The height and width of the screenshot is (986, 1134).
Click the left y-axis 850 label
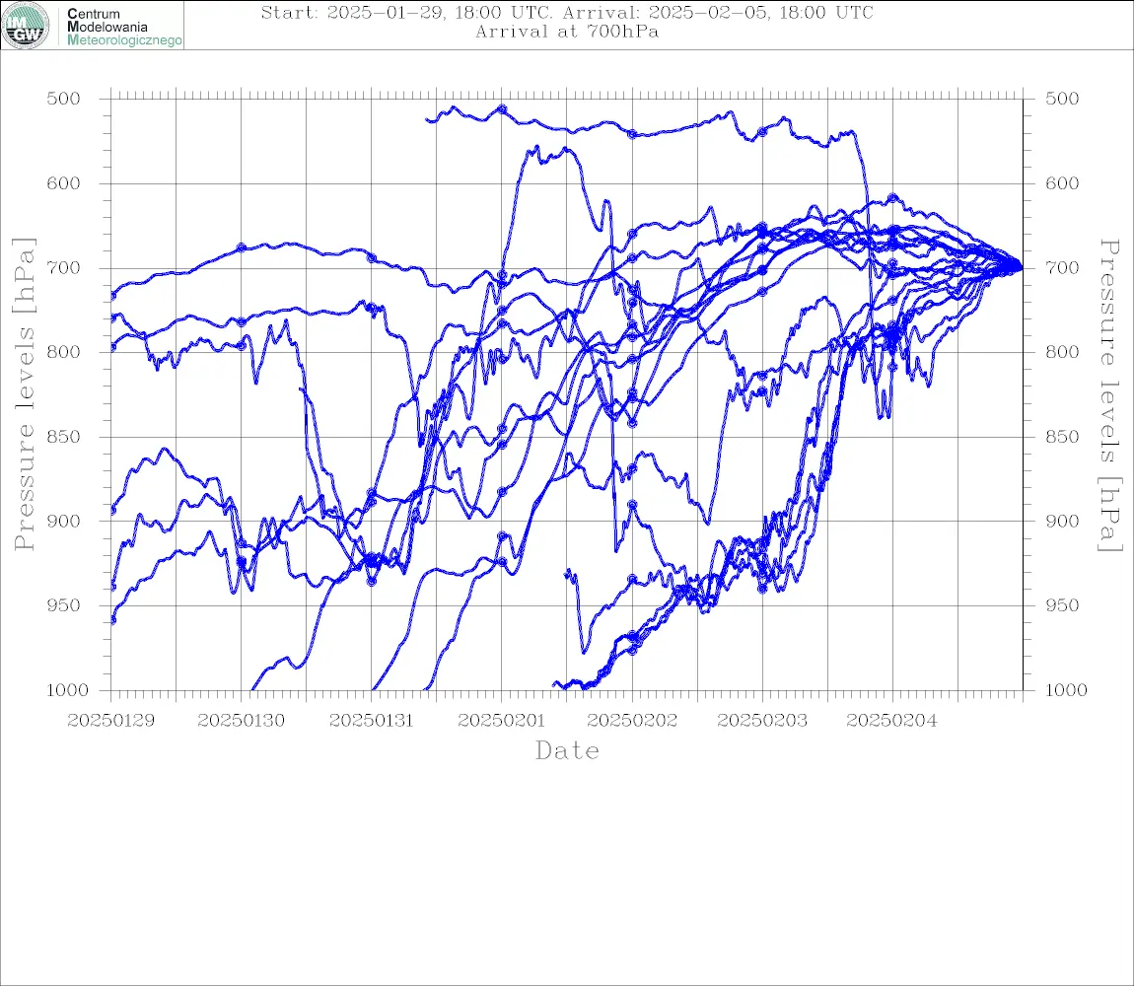tap(64, 437)
